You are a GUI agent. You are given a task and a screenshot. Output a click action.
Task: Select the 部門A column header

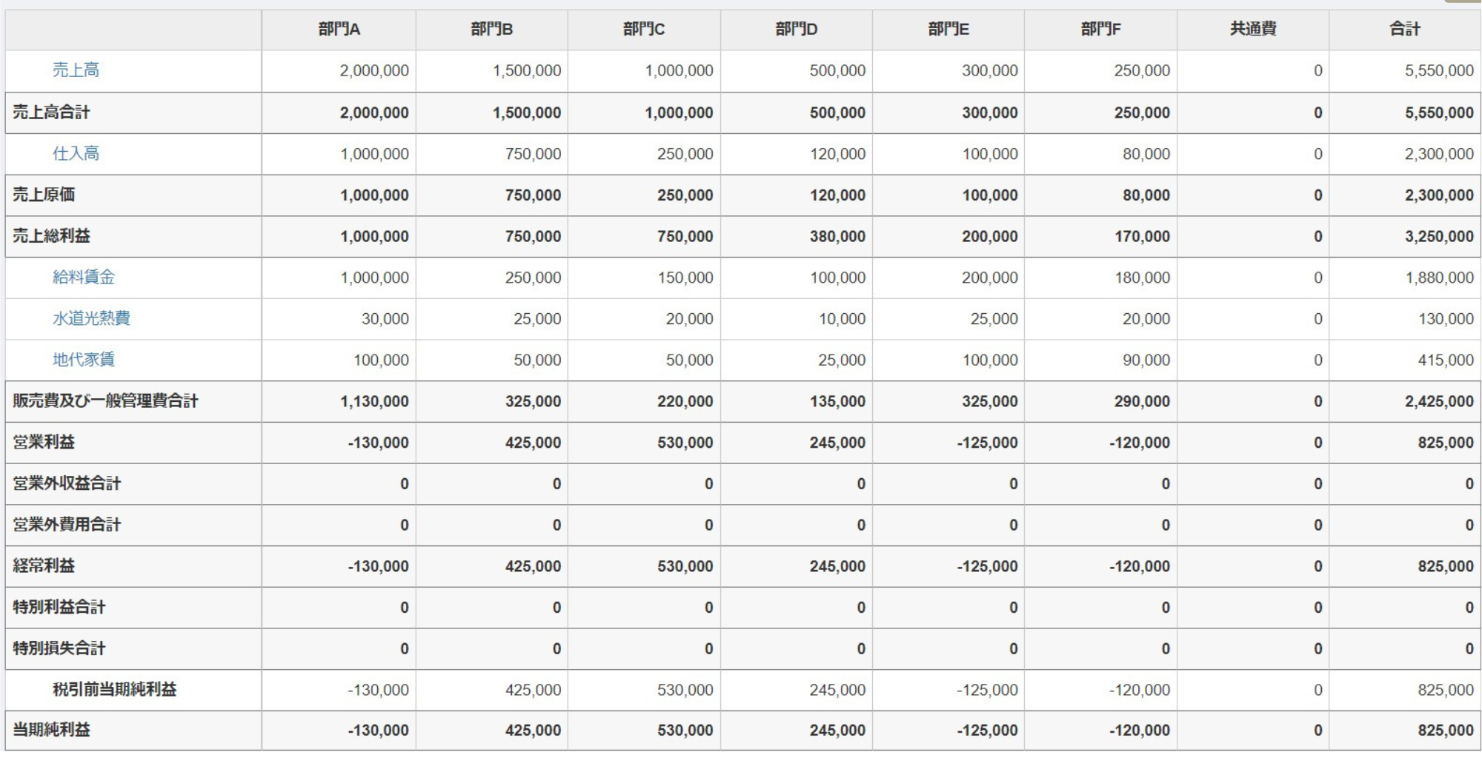point(339,30)
